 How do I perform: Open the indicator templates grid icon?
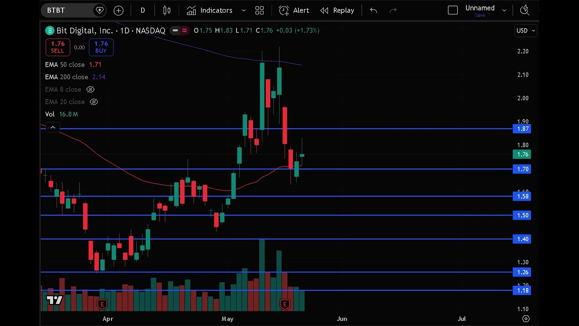point(260,10)
